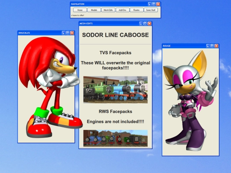Viewport: 231px width, 173px height.
Task: Minimize the Navigation window
Action: coord(150,4)
